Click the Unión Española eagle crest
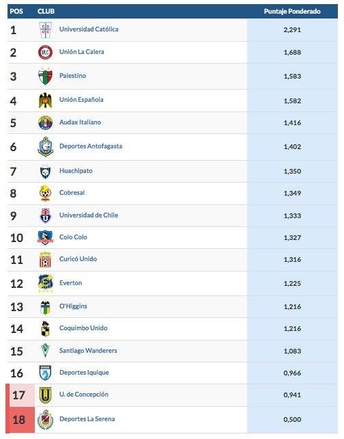 (45, 101)
